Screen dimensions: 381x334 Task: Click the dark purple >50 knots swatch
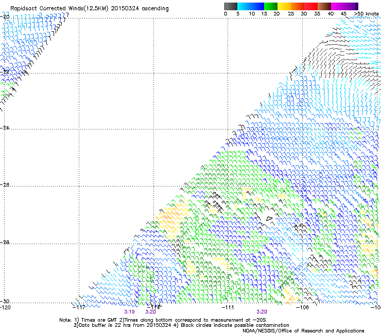pyautogui.click(x=357, y=6)
